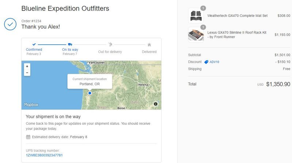
Task: Click the quantity badge on mat set
Action: (203, 8)
